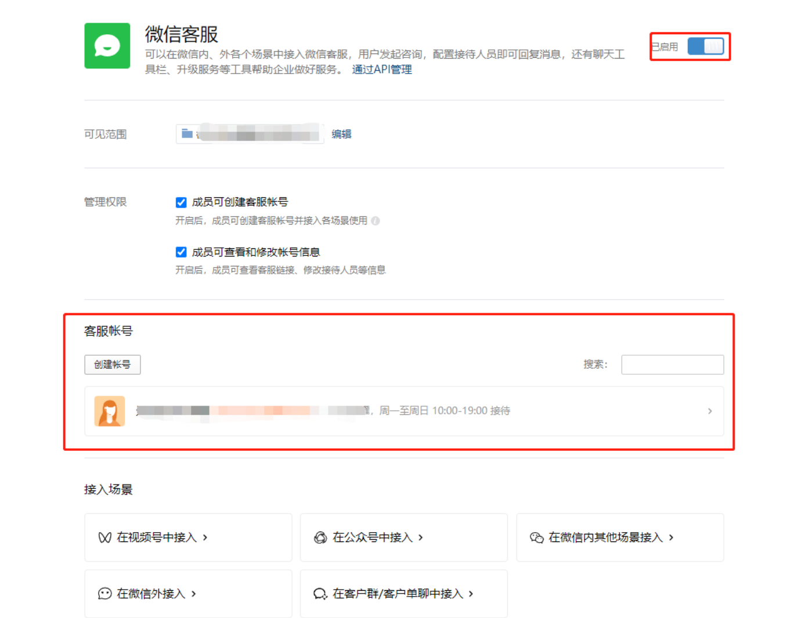Image resolution: width=798 pixels, height=618 pixels.
Task: Expand 在视频号中接入 via its chevron
Action: pos(206,537)
